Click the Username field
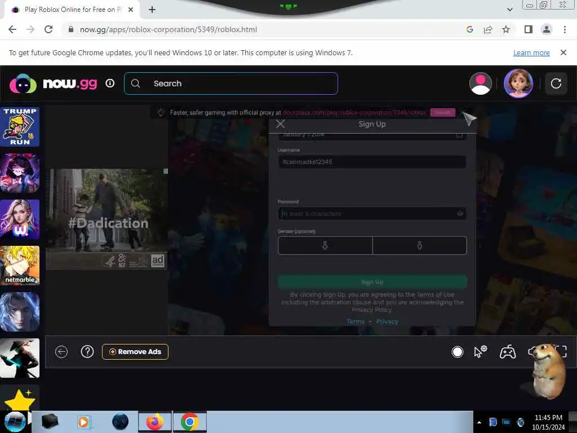The height and width of the screenshot is (433, 577). tap(372, 162)
